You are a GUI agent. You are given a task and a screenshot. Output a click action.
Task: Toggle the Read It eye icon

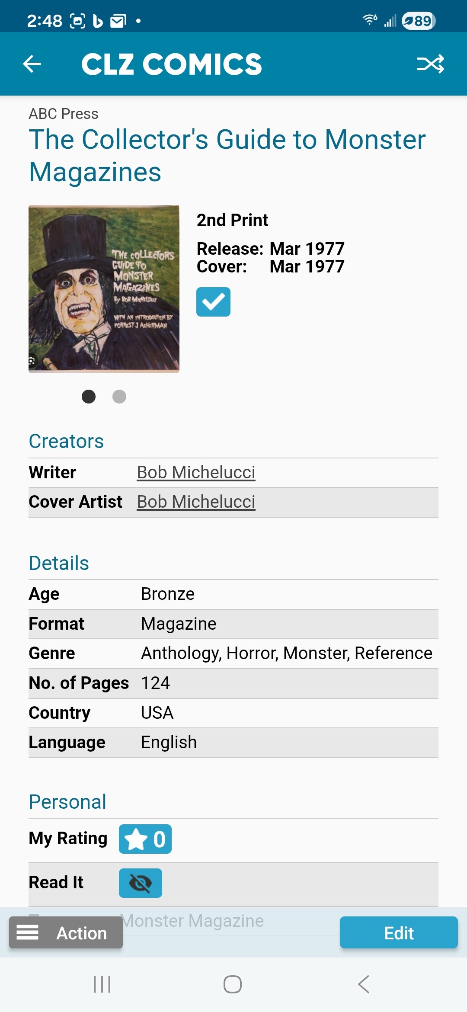point(141,883)
